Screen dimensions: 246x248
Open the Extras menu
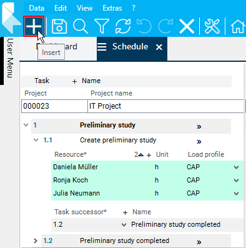coord(112,8)
